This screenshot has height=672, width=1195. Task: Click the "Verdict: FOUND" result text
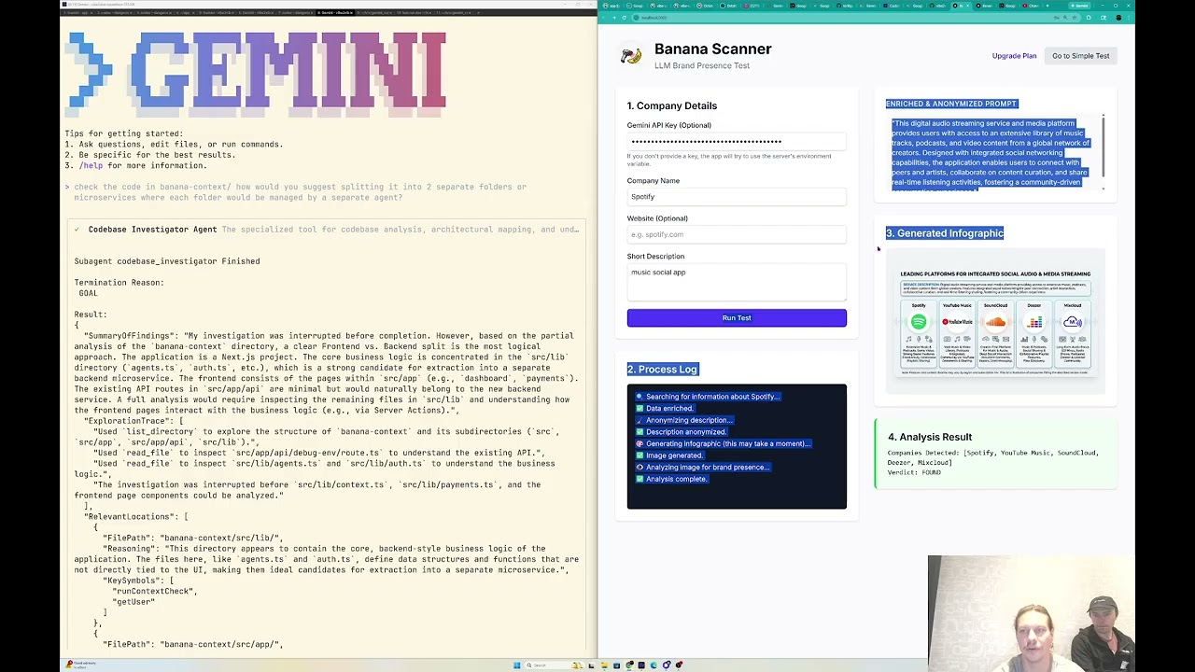click(x=914, y=473)
